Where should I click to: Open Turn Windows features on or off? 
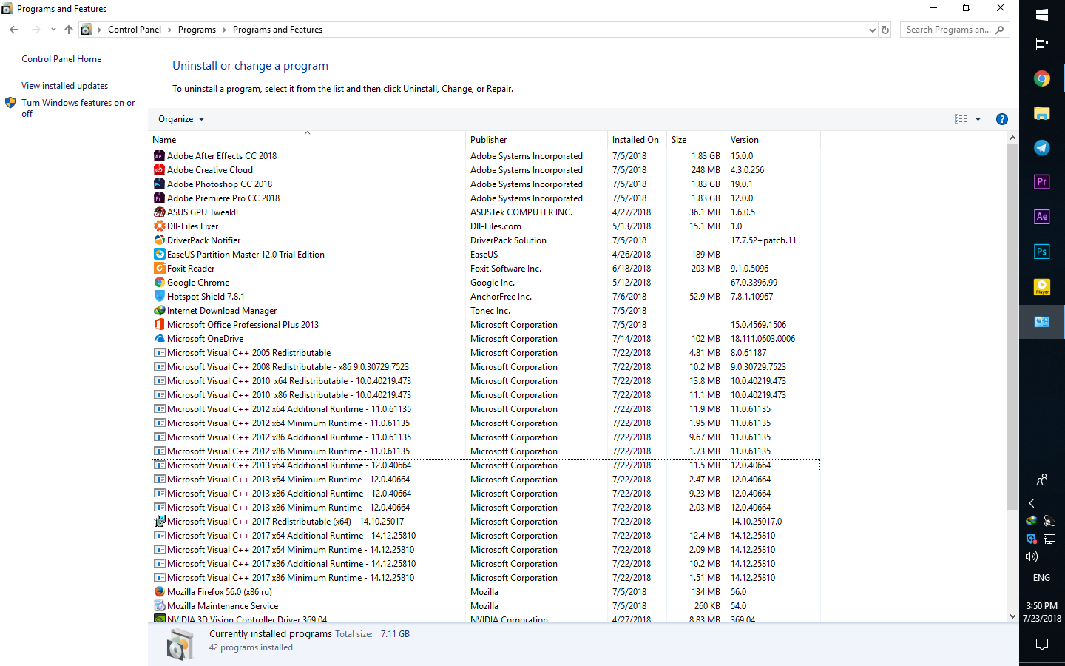(x=78, y=108)
